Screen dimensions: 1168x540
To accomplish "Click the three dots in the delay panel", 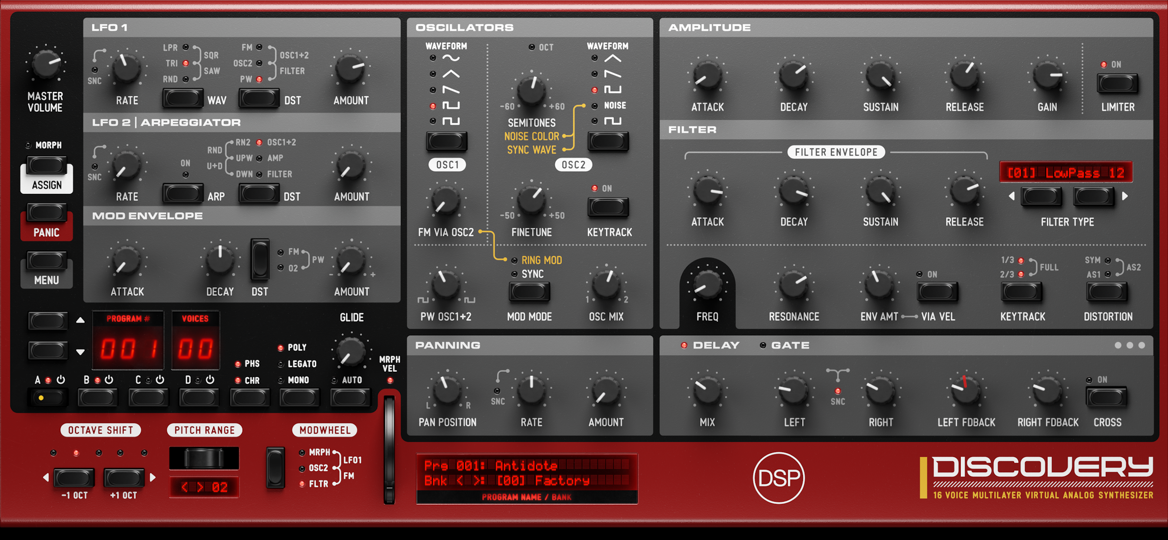I will [1129, 345].
